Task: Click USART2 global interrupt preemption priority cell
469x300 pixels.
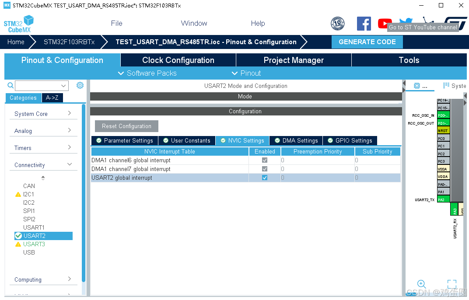Action: pyautogui.click(x=318, y=178)
